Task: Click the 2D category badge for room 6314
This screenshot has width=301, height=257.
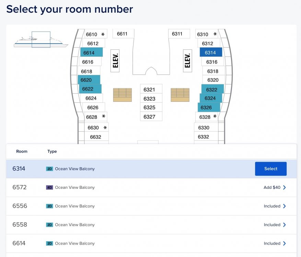Action: 49,169
